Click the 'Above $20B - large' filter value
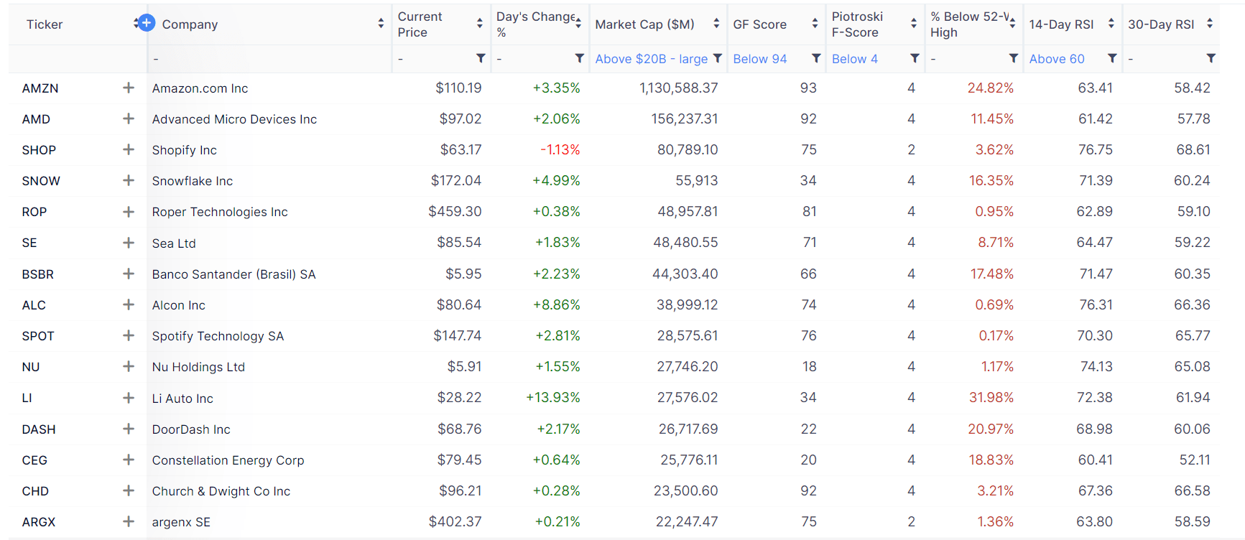Viewport: 1245px width, 540px height. pyautogui.click(x=652, y=59)
